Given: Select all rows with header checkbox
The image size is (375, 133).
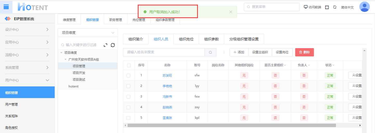Looking at the screenshot, I should 129,65.
